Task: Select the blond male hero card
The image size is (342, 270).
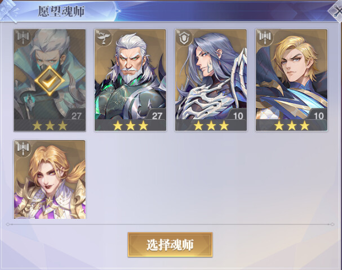Action: pyautogui.click(x=292, y=80)
